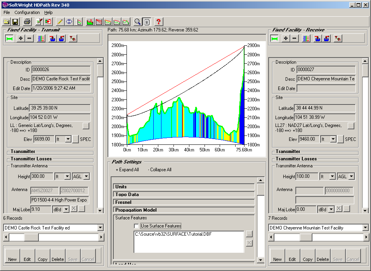The height and width of the screenshot is (271, 371).
Task: Click the blue left-right arrows icon
Action: [x=69, y=22]
